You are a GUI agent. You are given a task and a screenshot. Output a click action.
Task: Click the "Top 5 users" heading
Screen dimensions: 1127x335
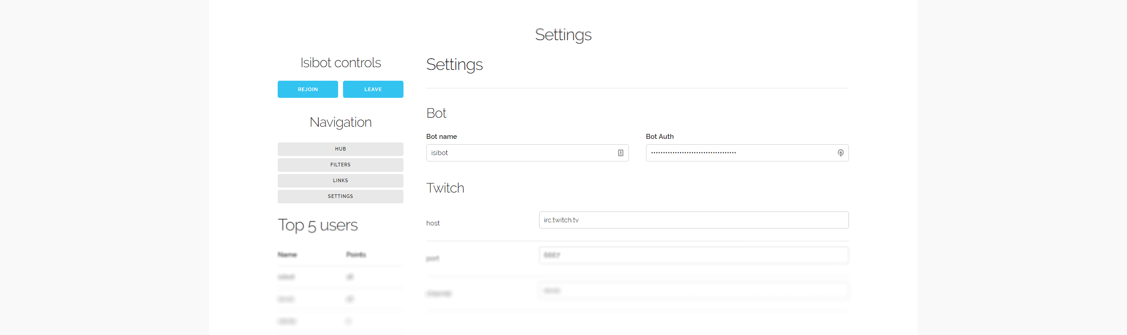click(x=318, y=225)
